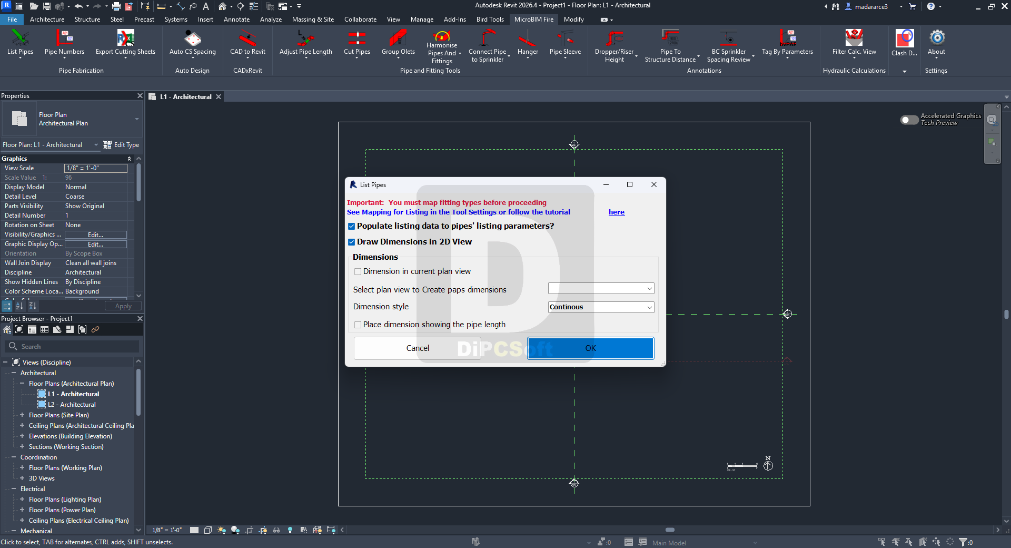
Task: Check Place dimension showing the pipe length
Action: (358, 325)
